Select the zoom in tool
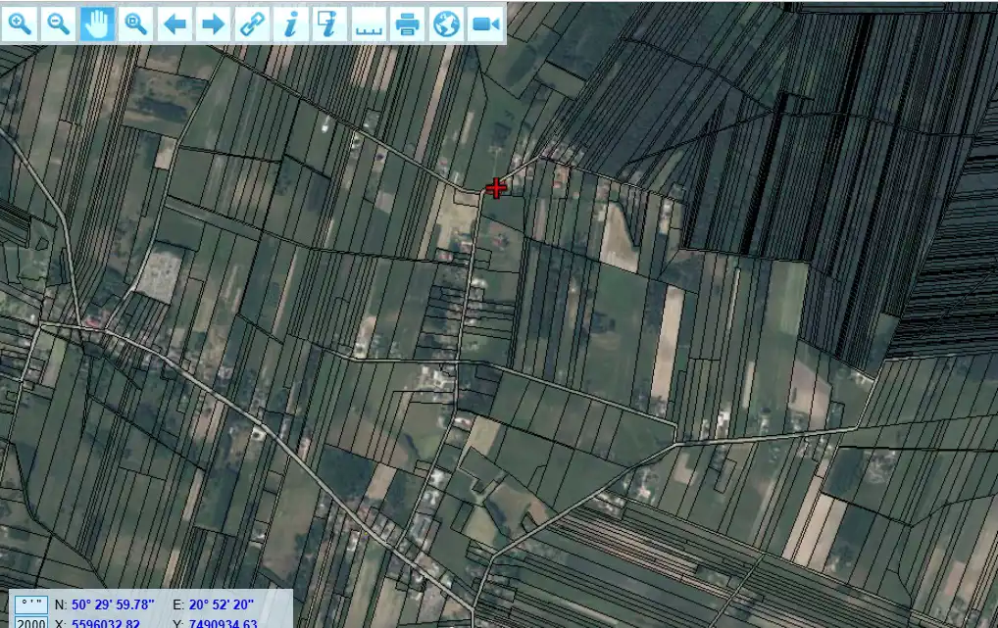 pyautogui.click(x=20, y=24)
